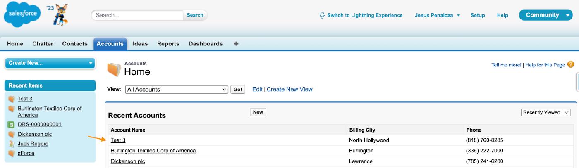
Task: Click the lightning bolt icon
Action: 323,15
